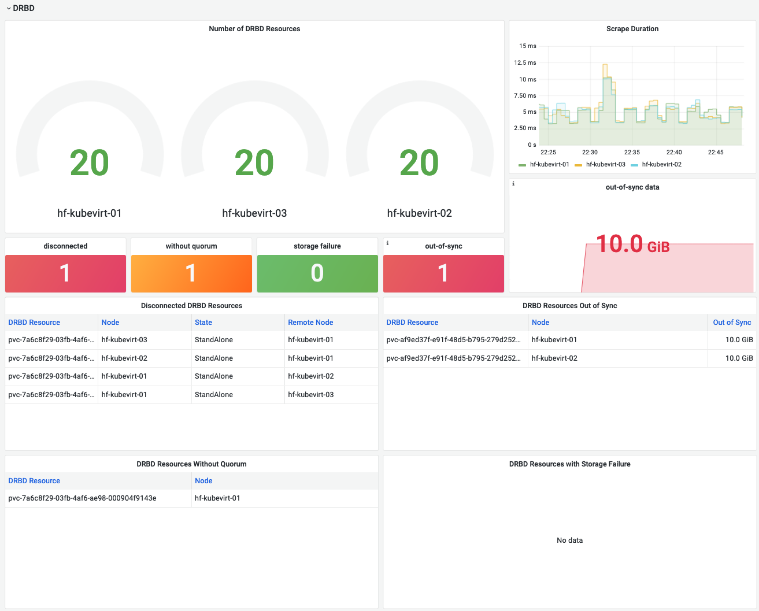Open the storage failure stat panel title
759x611 pixels.
(317, 246)
